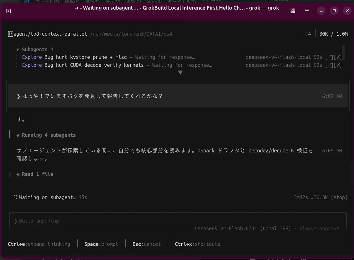Click the DeepSeek V4-Flash-0731 model label
The height and width of the screenshot is (260, 354).
point(243,228)
